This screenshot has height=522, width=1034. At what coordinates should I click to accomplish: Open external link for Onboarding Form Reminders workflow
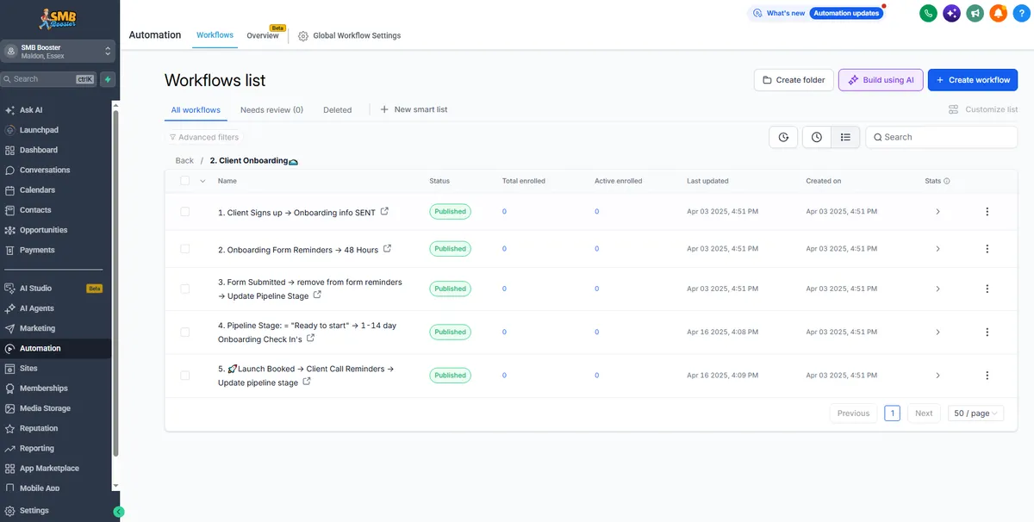[387, 249]
